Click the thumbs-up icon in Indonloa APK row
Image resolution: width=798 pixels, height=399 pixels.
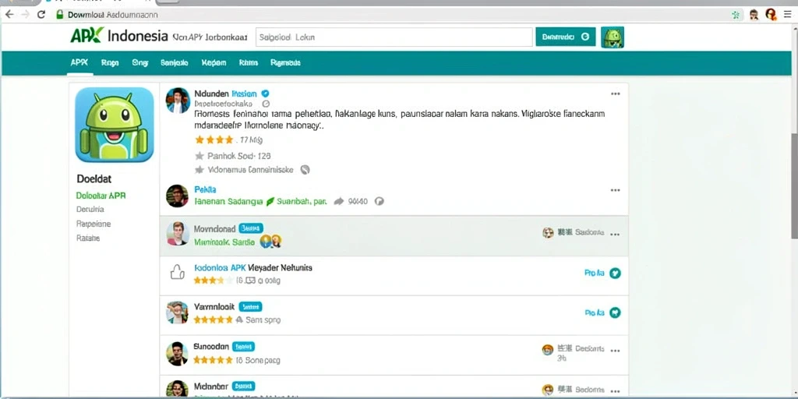(x=177, y=273)
